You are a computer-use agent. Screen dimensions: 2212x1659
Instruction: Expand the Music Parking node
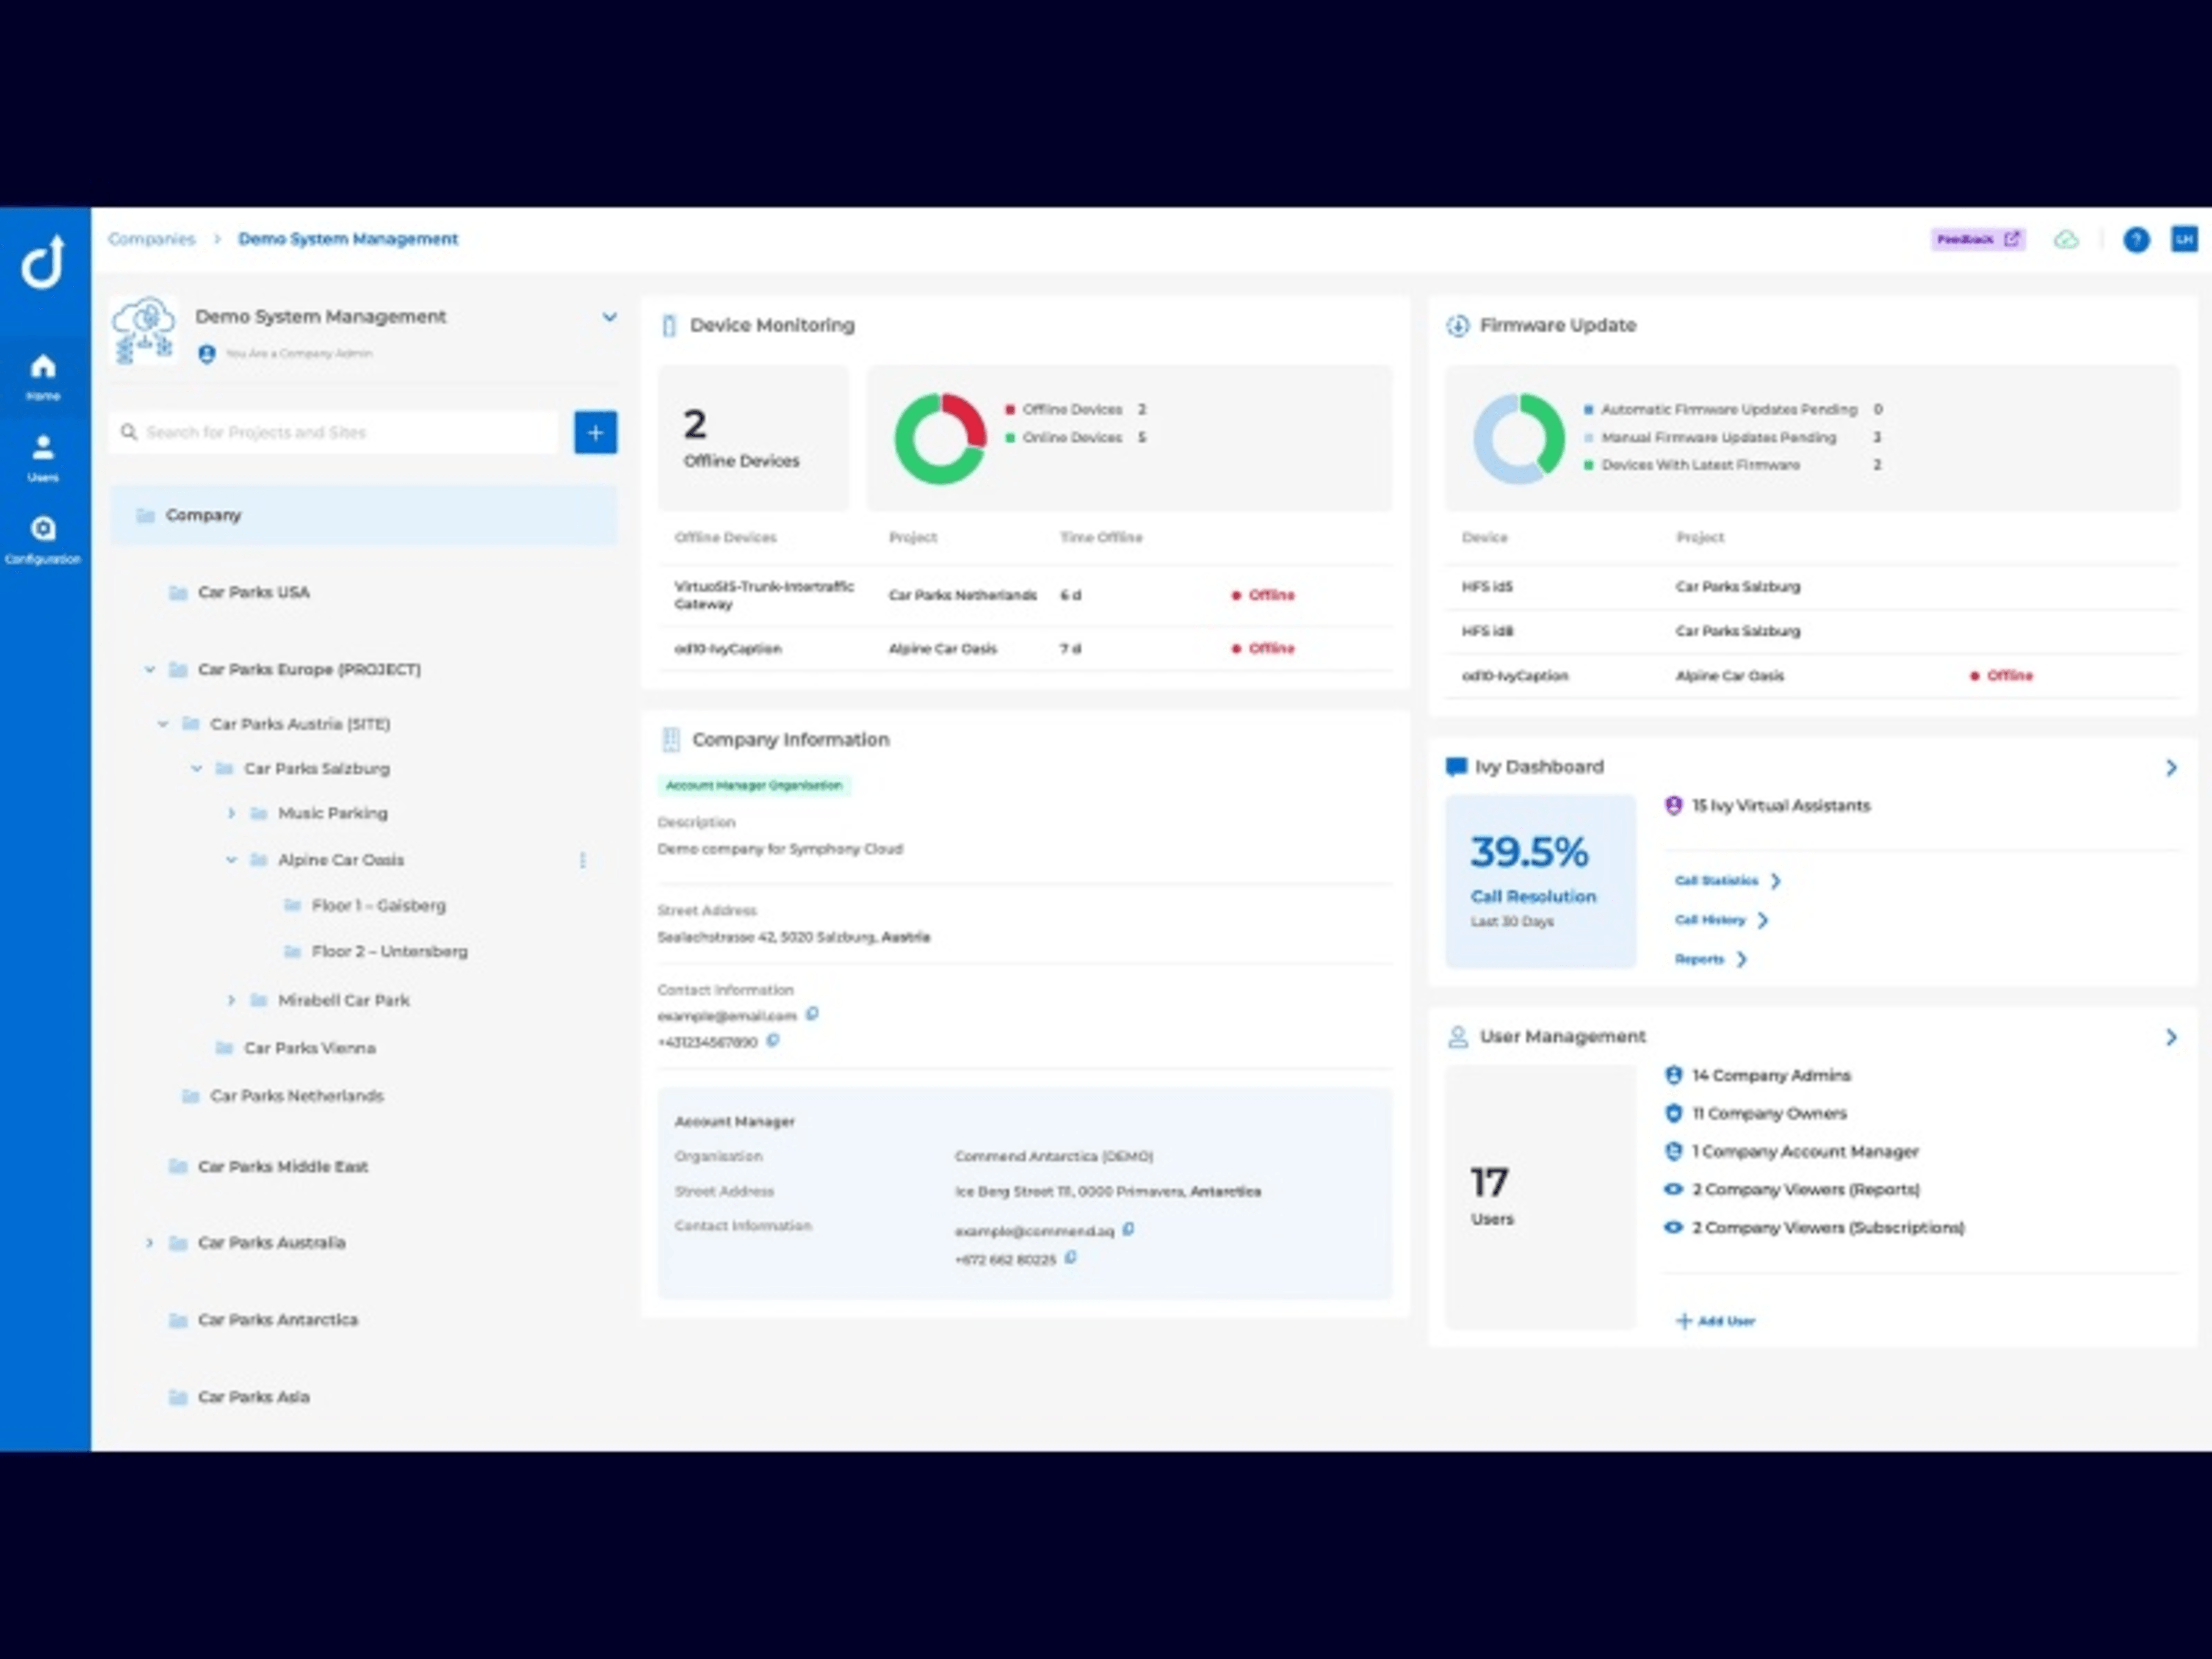click(231, 814)
